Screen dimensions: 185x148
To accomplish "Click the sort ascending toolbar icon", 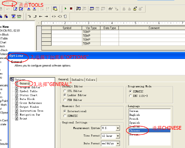I will pyautogui.click(x=42, y=9).
